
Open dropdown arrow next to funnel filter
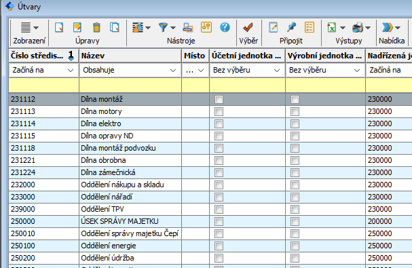(x=173, y=28)
